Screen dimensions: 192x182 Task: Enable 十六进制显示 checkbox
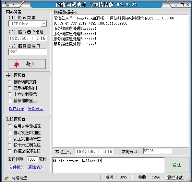coord(10,94)
